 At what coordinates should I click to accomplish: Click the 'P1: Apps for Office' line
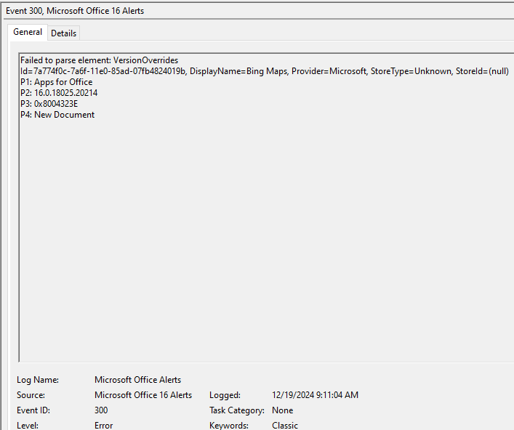[x=57, y=82]
